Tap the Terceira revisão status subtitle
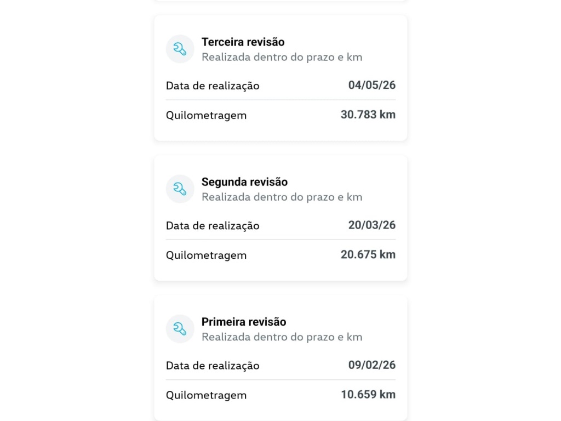Screen dimensions: 561x421 tap(282, 57)
